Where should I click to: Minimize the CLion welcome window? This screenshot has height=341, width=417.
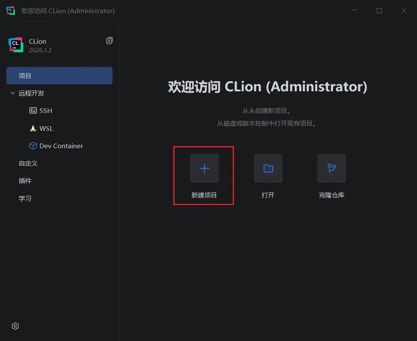pos(355,11)
